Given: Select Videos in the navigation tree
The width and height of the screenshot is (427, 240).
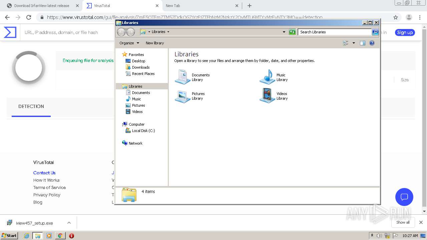Looking at the screenshot, I should point(137,112).
